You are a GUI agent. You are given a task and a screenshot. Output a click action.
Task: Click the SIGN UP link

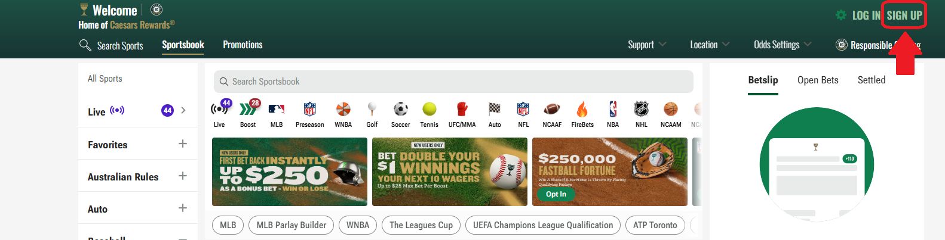904,15
